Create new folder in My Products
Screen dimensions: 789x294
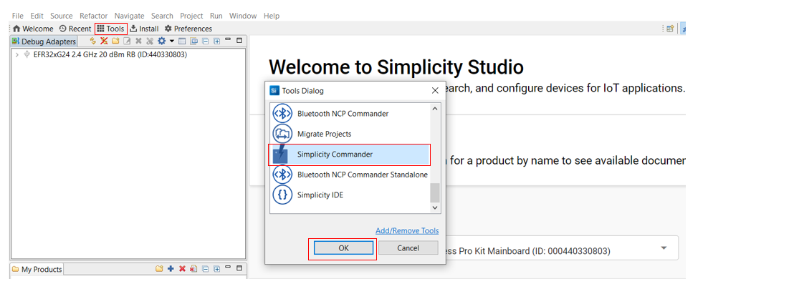[159, 269]
